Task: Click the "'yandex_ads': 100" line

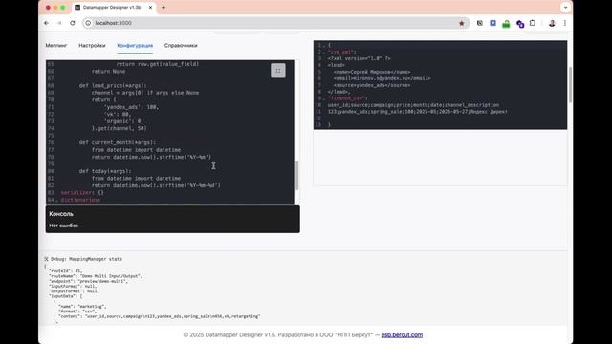Action: point(132,107)
